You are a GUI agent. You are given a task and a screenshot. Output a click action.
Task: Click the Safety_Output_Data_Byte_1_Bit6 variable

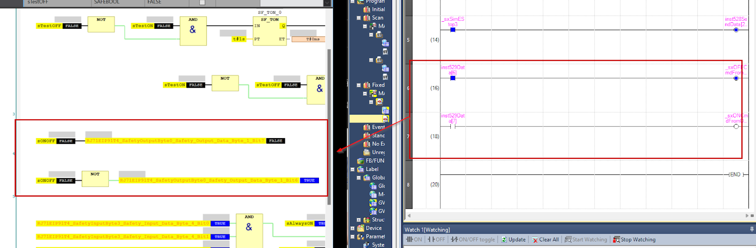(209, 181)
